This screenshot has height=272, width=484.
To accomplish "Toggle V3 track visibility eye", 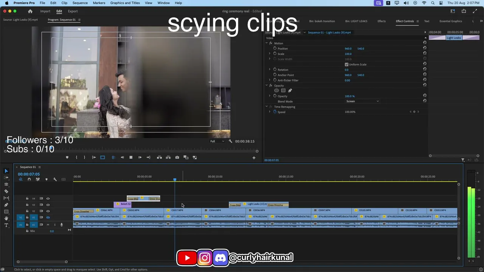I will (48, 205).
